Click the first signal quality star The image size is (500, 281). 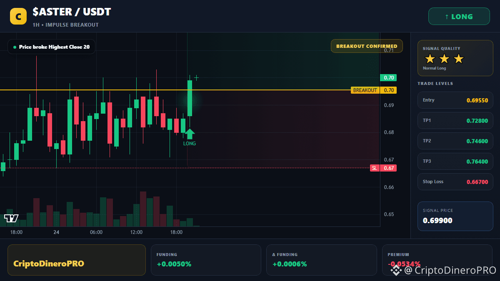(430, 59)
